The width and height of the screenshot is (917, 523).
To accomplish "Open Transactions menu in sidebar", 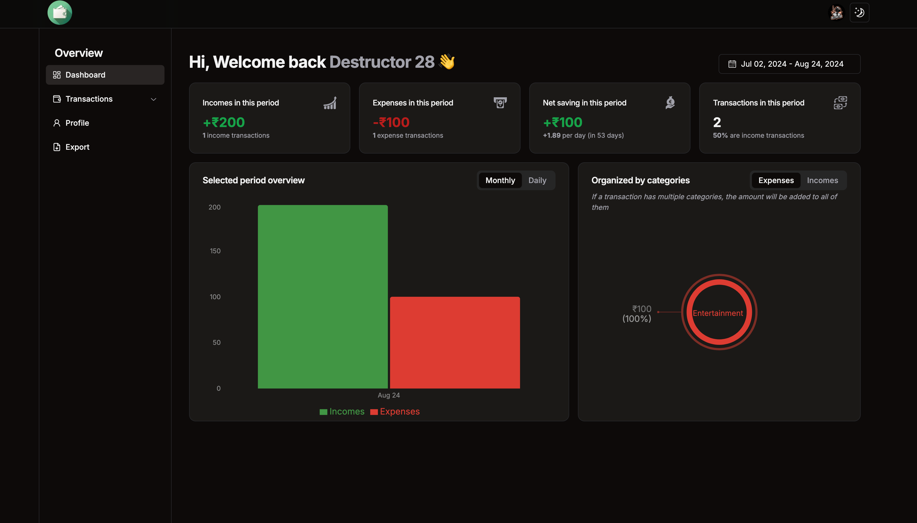I will coord(89,99).
